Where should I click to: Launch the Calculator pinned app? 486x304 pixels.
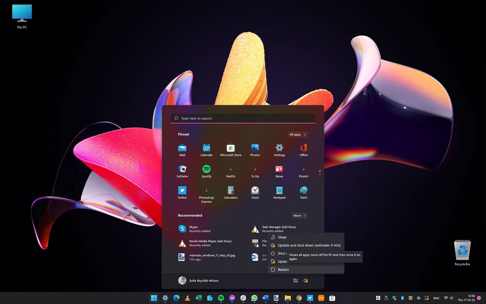(230, 191)
